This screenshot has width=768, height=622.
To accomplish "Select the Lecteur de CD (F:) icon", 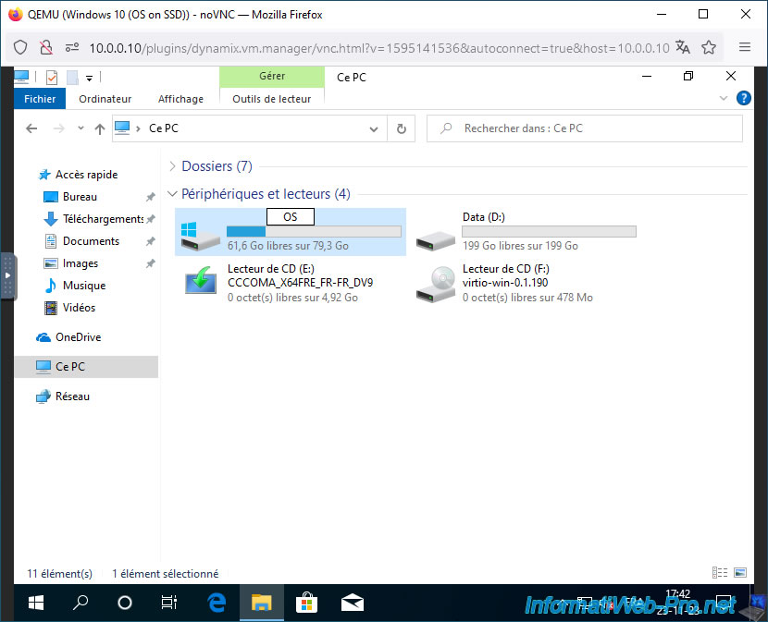I will (436, 284).
